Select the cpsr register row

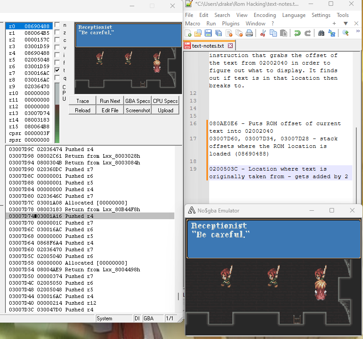coord(29,133)
